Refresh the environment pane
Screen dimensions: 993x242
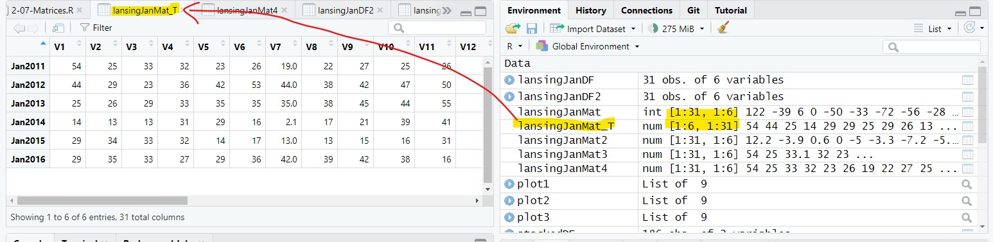point(970,28)
